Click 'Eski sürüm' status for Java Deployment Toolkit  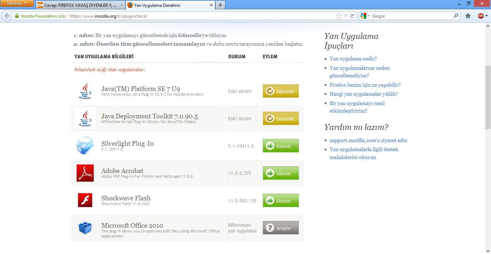(239, 119)
